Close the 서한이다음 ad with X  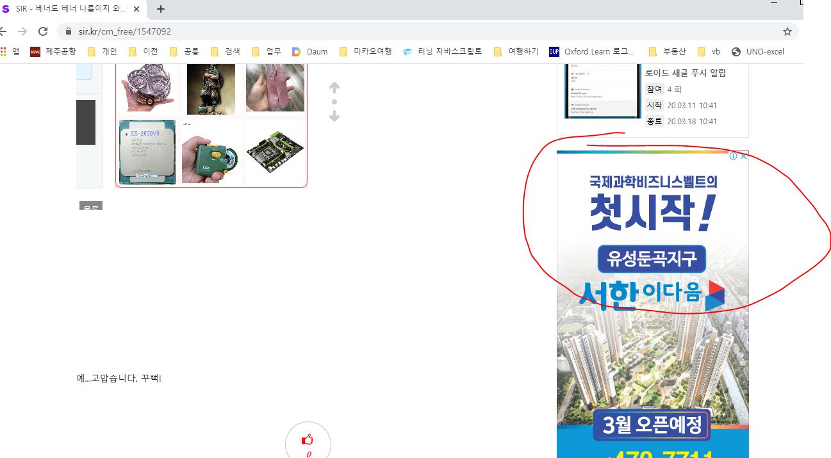(x=743, y=156)
